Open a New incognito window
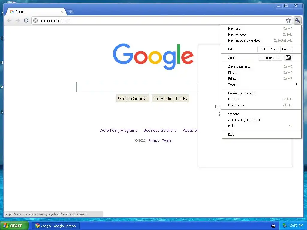307x230 pixels. pos(261,40)
